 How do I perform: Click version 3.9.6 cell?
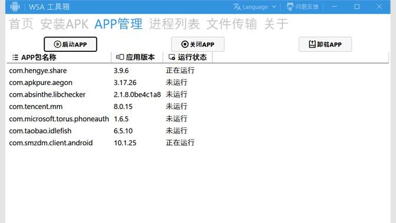121,71
